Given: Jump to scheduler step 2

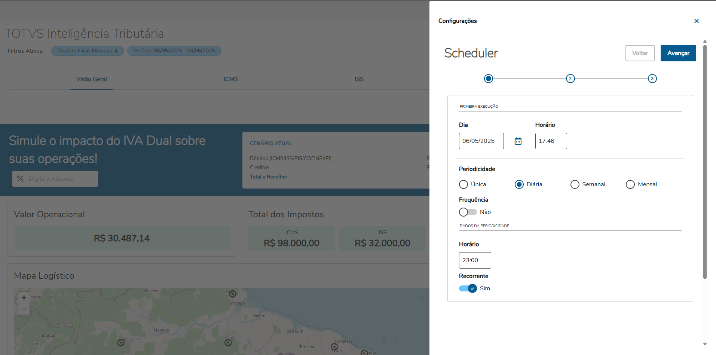Looking at the screenshot, I should coord(570,79).
